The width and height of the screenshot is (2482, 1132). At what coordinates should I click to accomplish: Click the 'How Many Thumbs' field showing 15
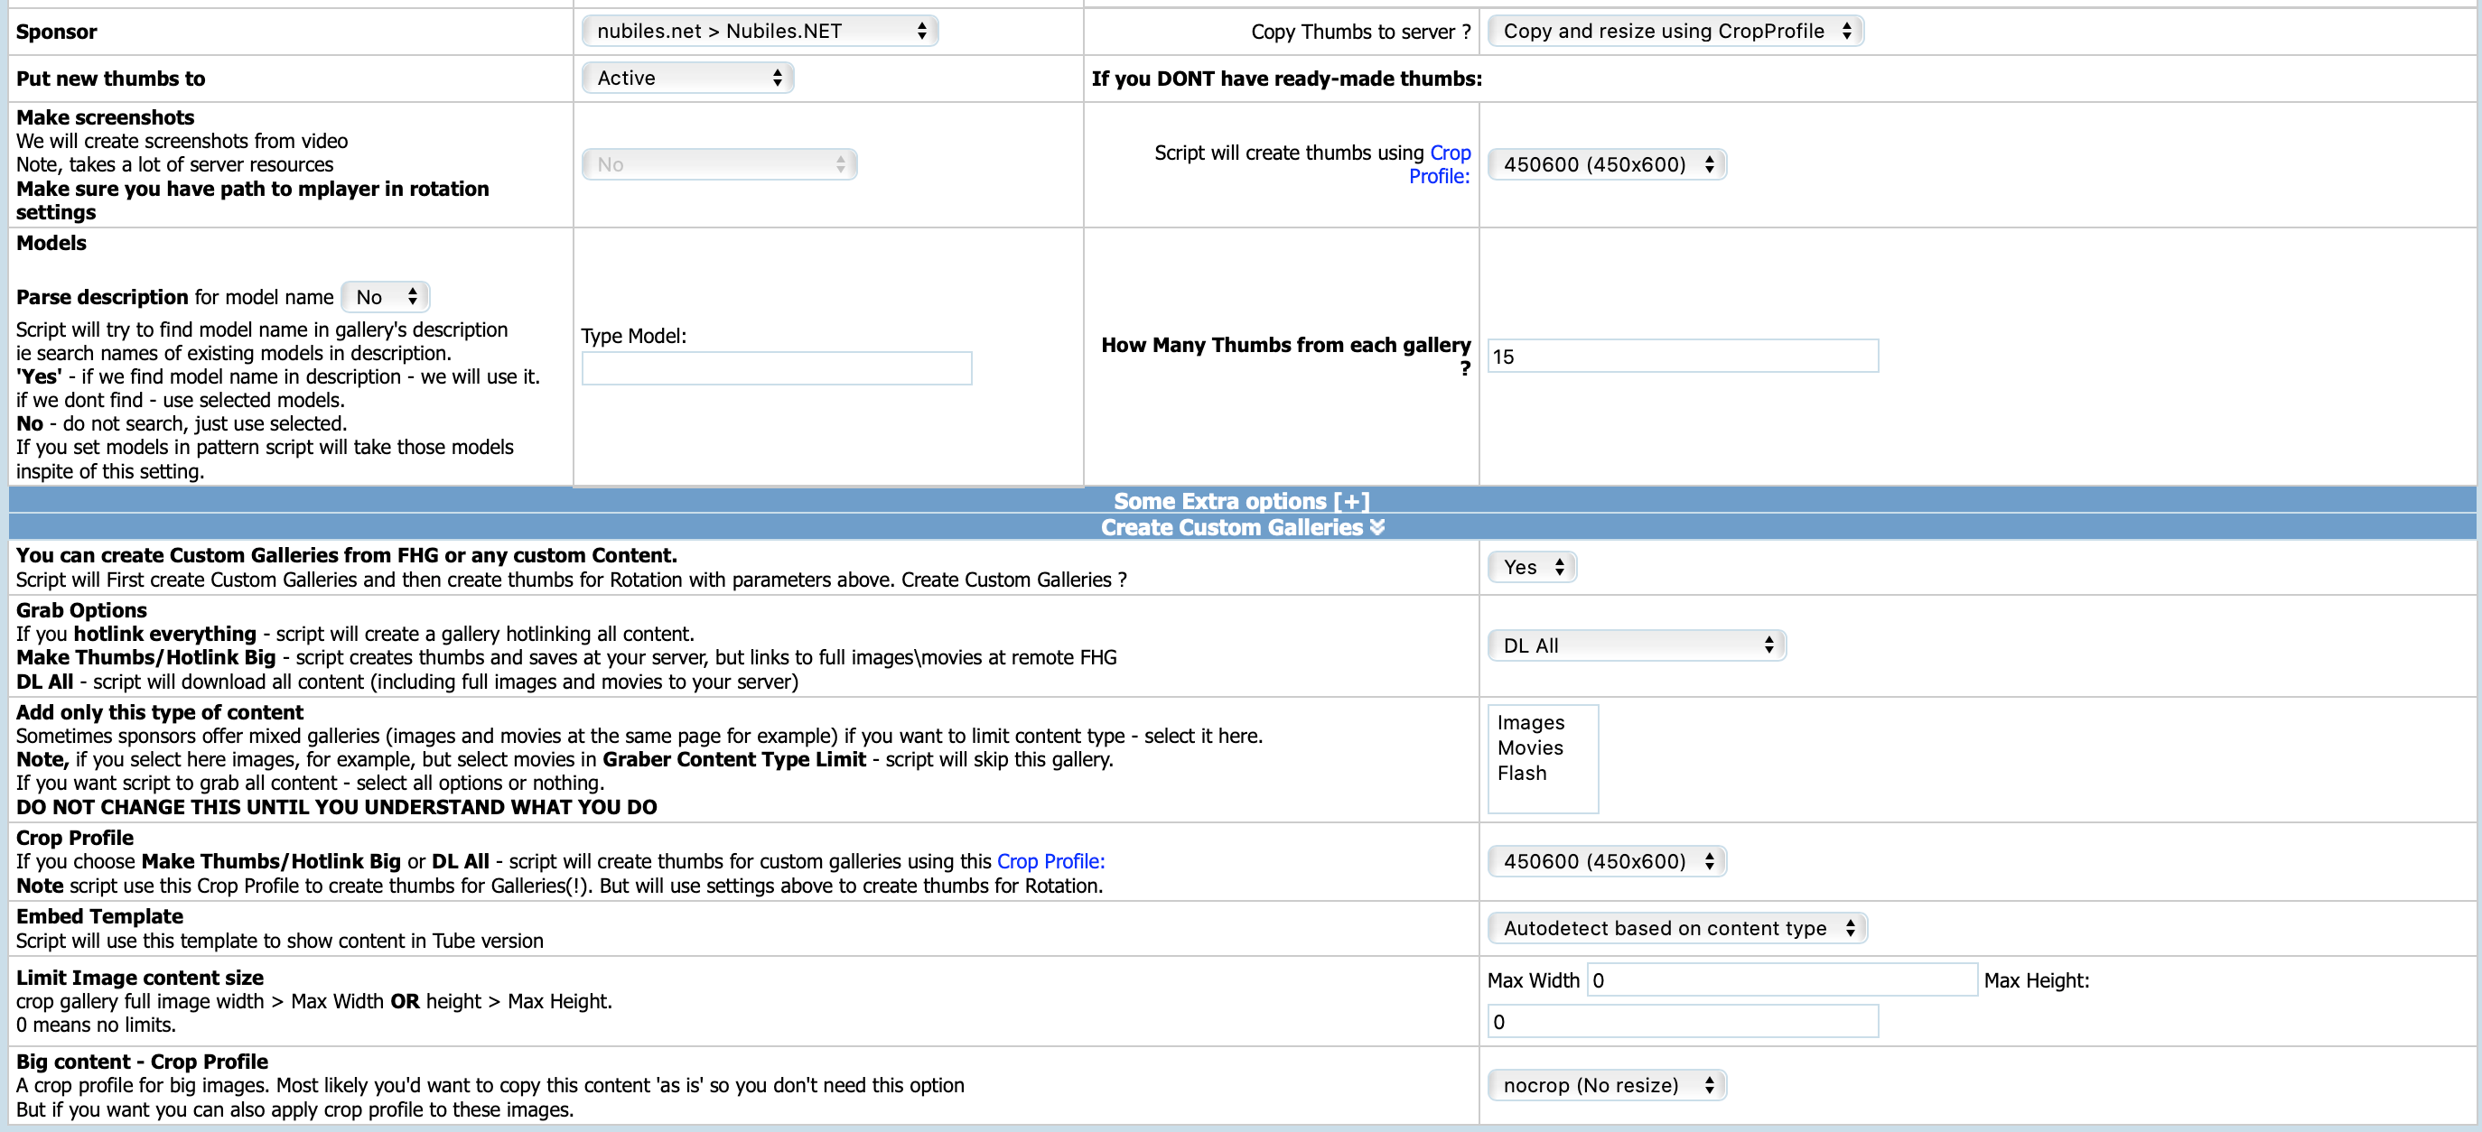click(x=1683, y=357)
